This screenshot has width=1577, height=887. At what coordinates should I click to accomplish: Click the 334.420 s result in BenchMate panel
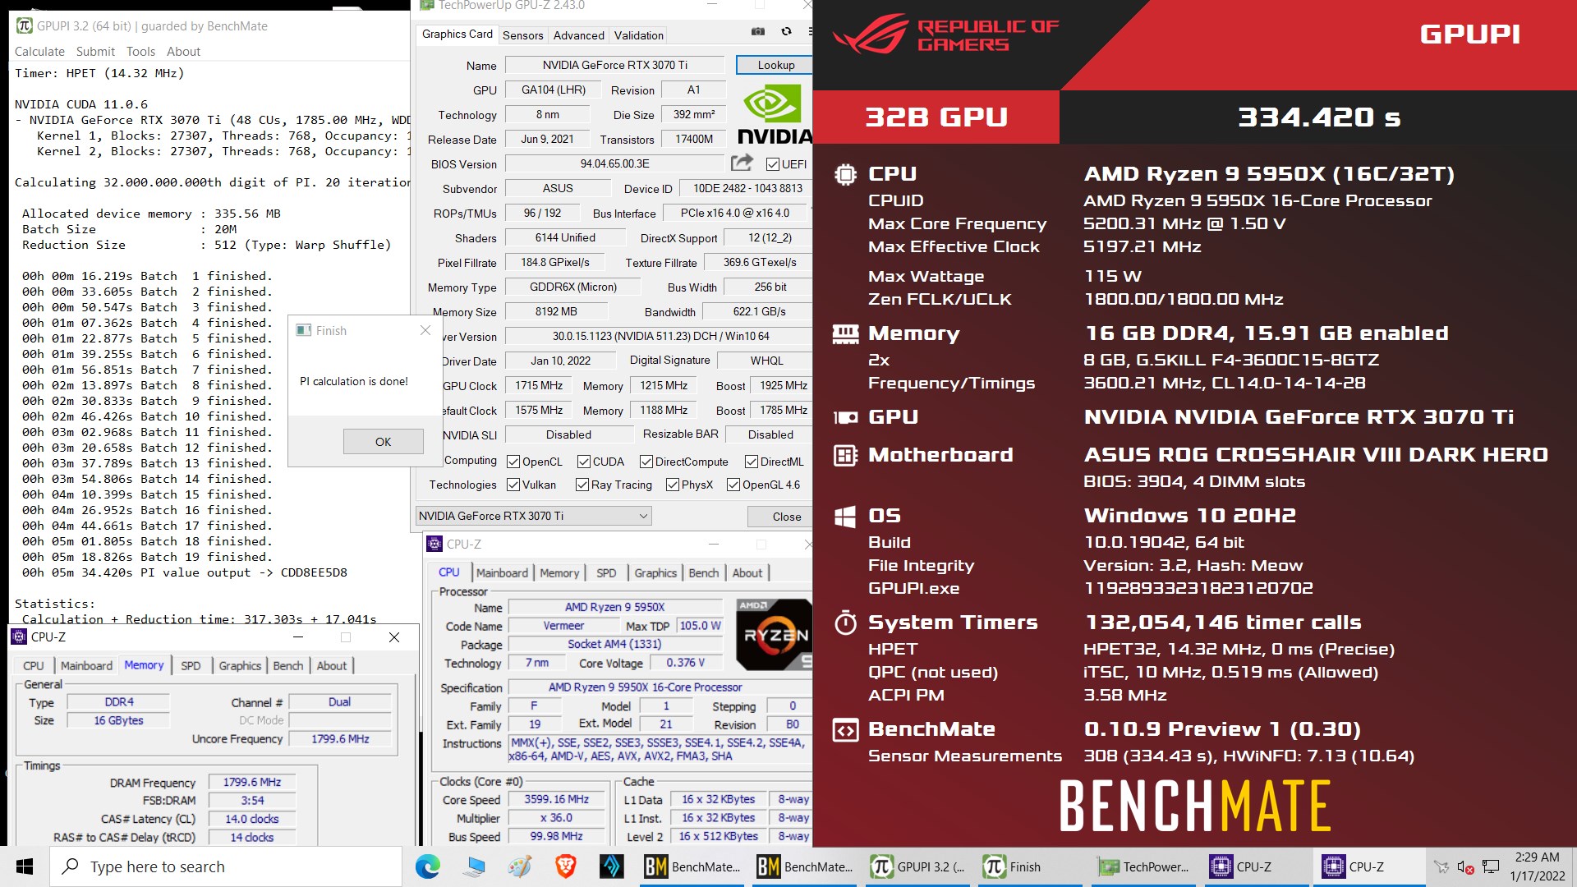point(1319,117)
